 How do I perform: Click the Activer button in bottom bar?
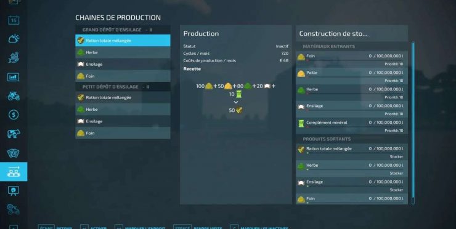(93, 227)
